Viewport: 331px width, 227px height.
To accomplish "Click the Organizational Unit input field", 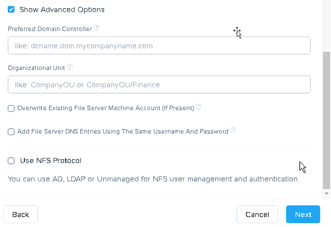I will pyautogui.click(x=159, y=85).
